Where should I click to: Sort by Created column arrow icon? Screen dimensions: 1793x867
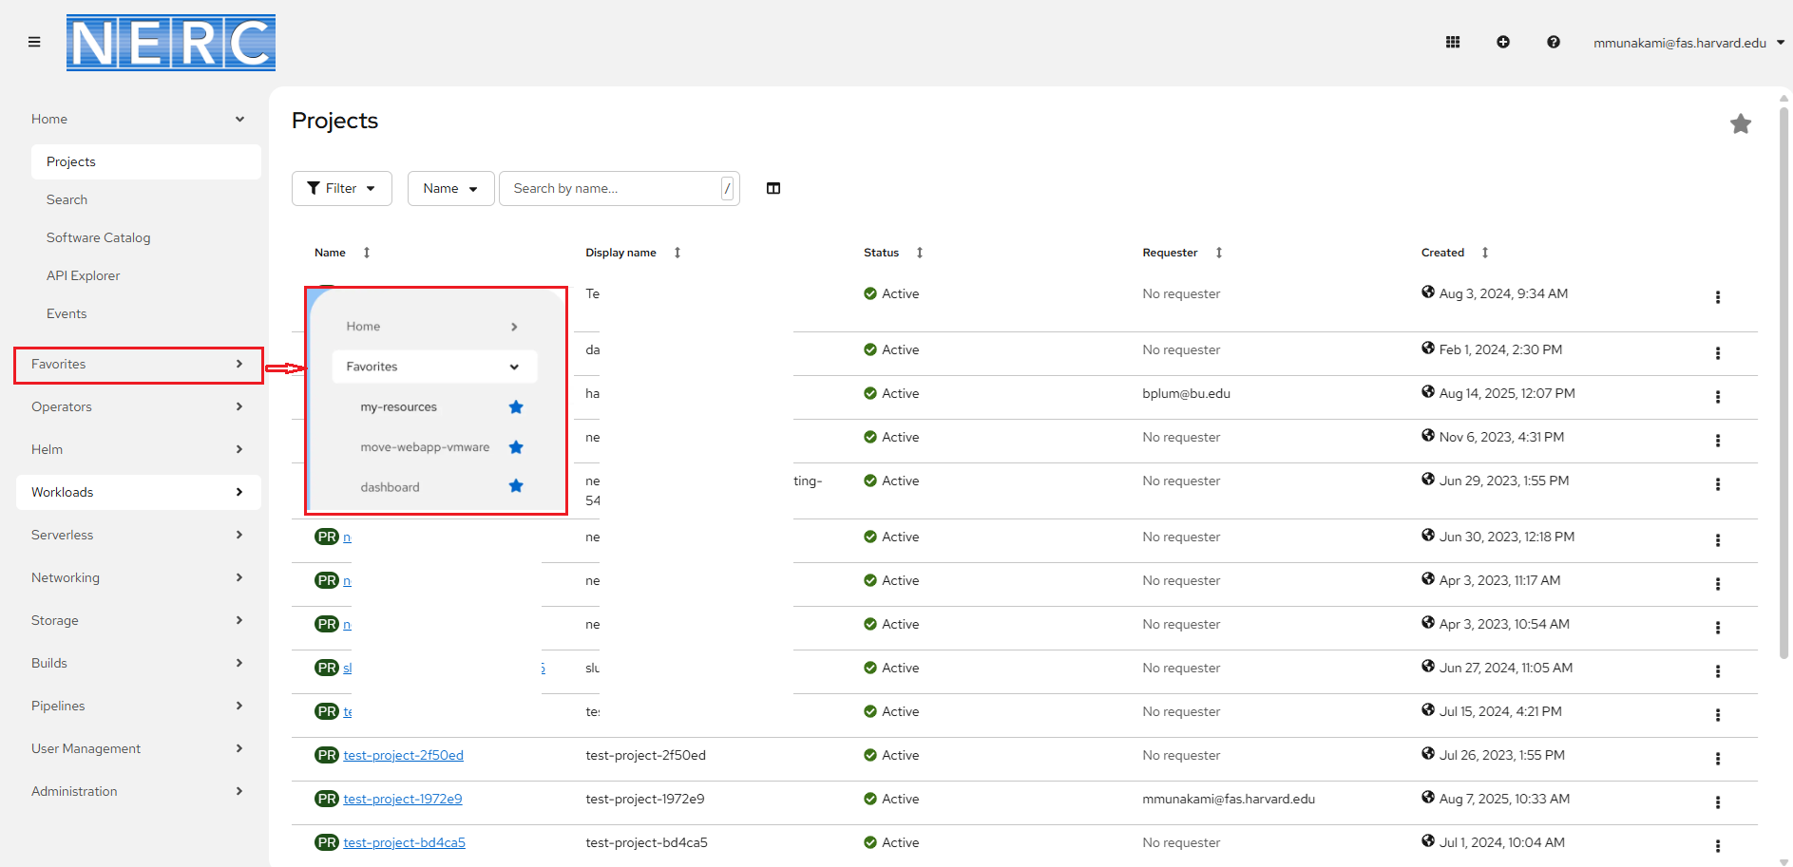pyautogui.click(x=1484, y=253)
